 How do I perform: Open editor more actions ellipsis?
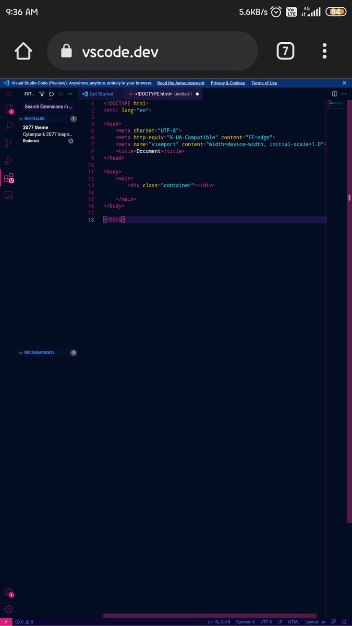(344, 94)
